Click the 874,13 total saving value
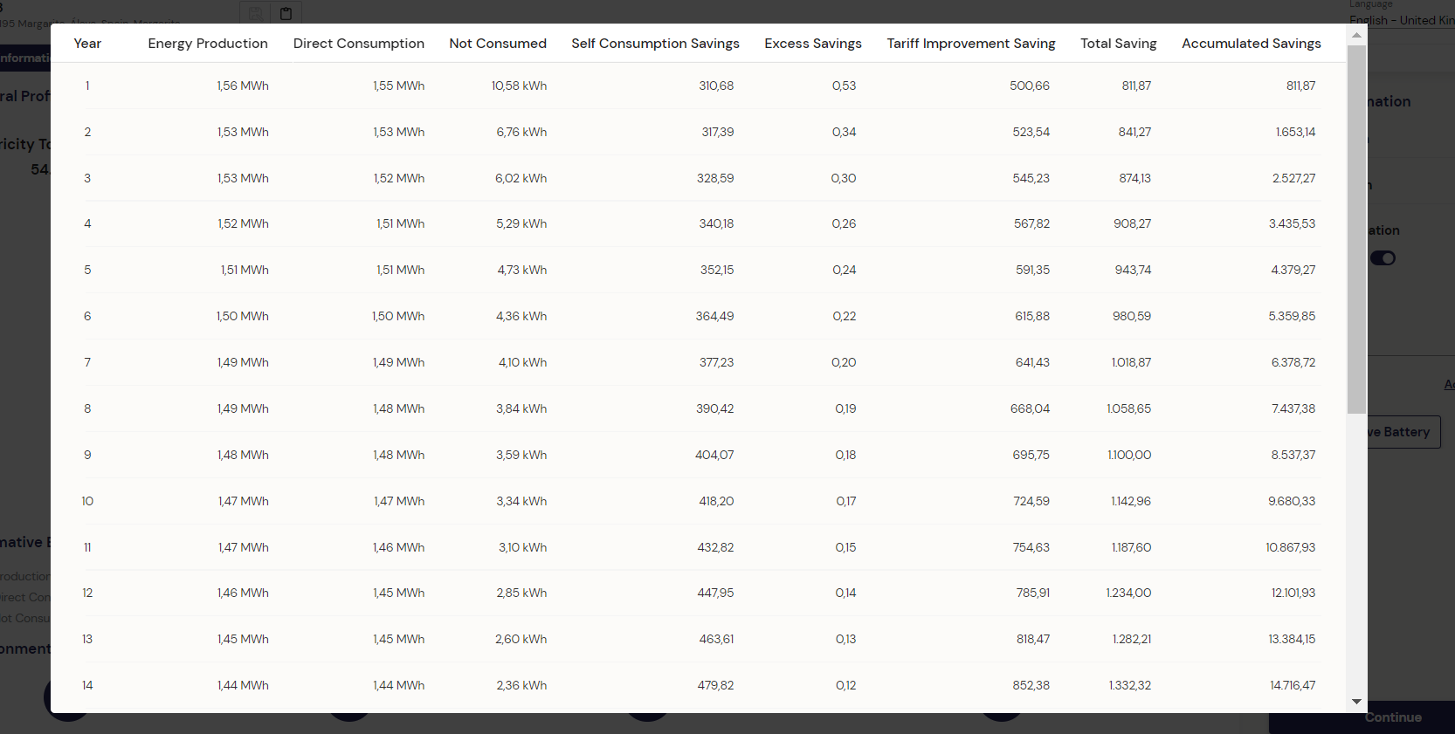The image size is (1455, 734). click(x=1134, y=178)
